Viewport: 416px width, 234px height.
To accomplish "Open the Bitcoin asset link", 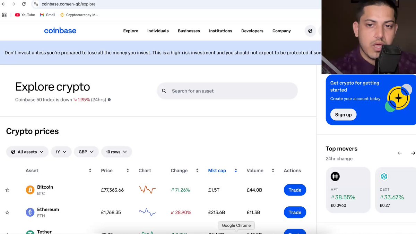I will coord(45,187).
